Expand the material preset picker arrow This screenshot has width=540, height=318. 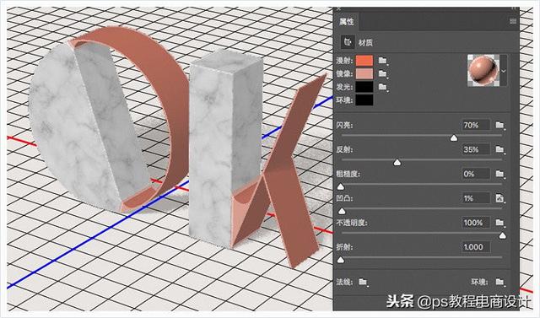point(504,71)
